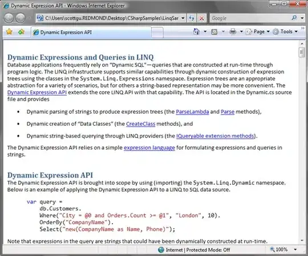Expand the address bar history dropdown
The height and width of the screenshot is (256, 308).
tap(183, 18)
